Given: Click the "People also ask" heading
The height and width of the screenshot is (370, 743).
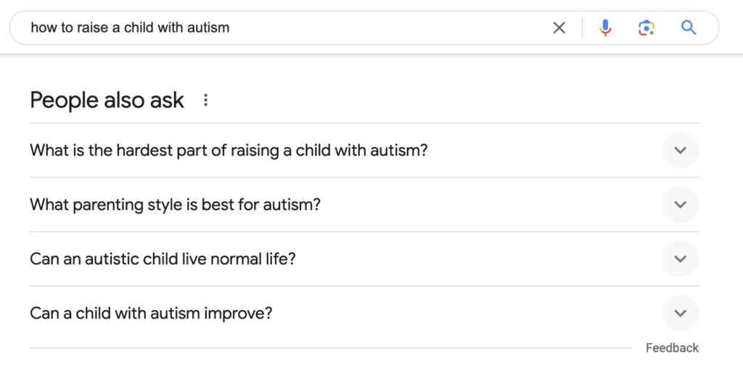Looking at the screenshot, I should click(x=107, y=101).
